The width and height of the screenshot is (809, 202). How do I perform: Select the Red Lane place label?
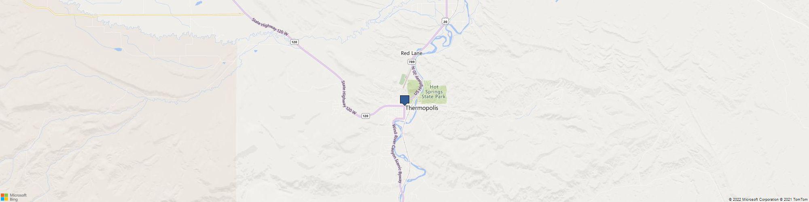(411, 53)
